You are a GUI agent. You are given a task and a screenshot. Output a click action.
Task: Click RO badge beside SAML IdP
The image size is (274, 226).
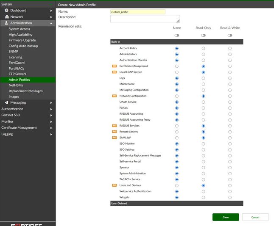[x=114, y=138]
